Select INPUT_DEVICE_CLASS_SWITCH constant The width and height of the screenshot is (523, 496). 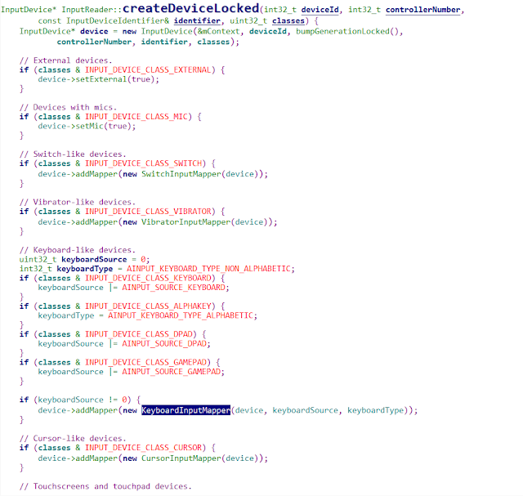144,163
